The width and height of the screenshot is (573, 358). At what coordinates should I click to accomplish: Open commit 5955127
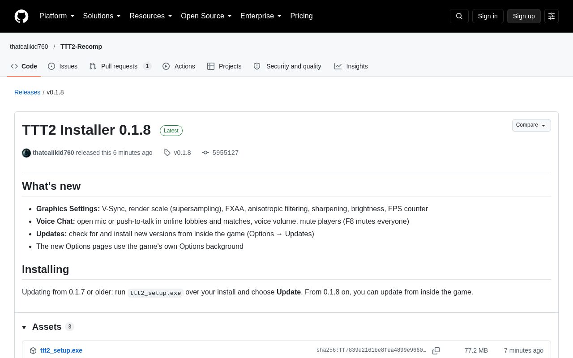point(226,153)
